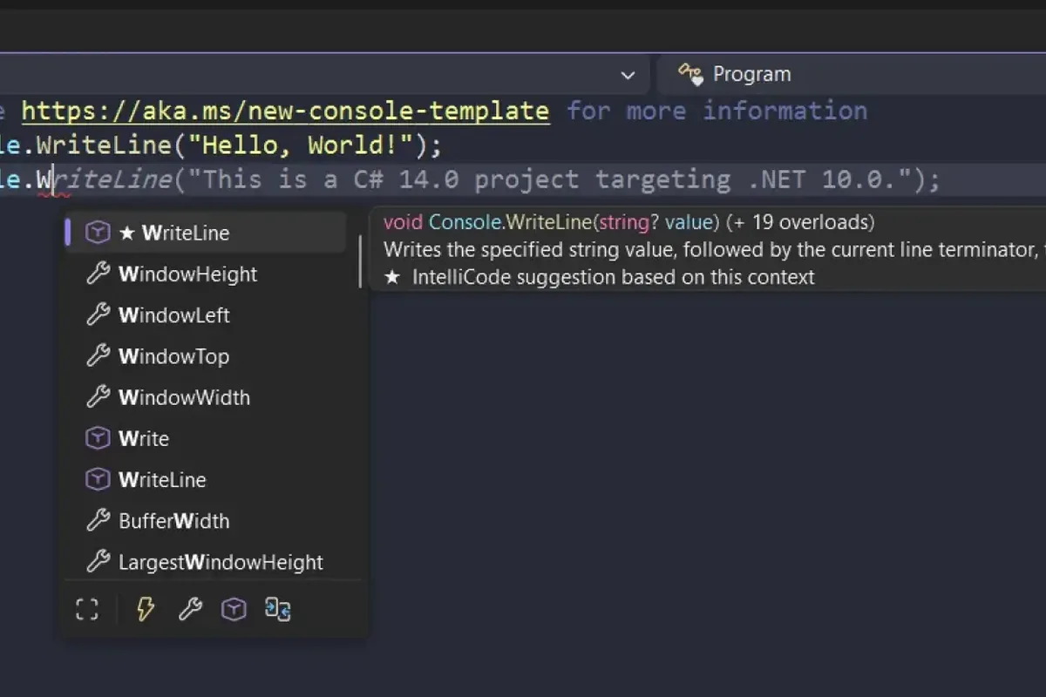Pick the WindowWidth property suggestion
The height and width of the screenshot is (697, 1046).
coord(207,397)
